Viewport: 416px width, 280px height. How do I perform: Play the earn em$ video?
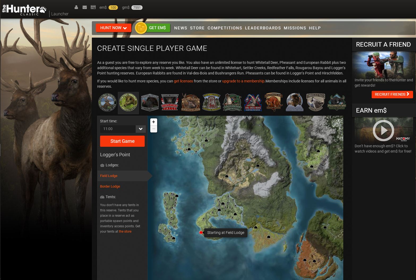point(383,130)
